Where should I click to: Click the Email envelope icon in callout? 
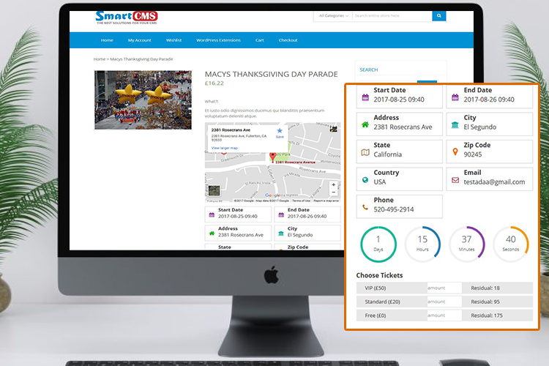click(455, 180)
